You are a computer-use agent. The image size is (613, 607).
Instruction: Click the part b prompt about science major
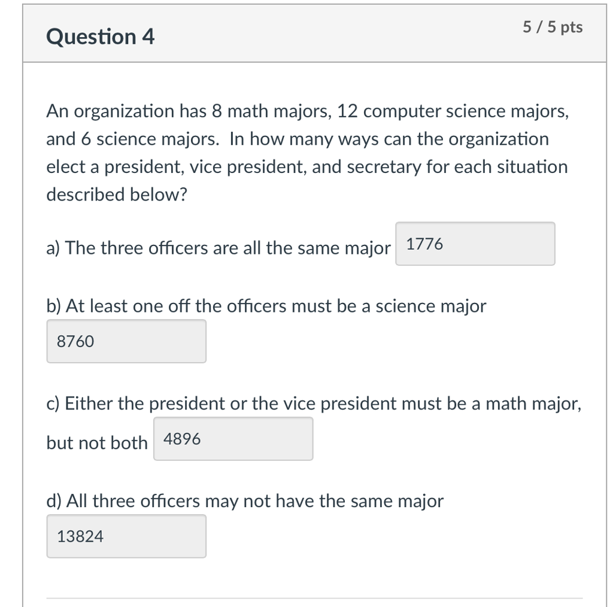(266, 306)
